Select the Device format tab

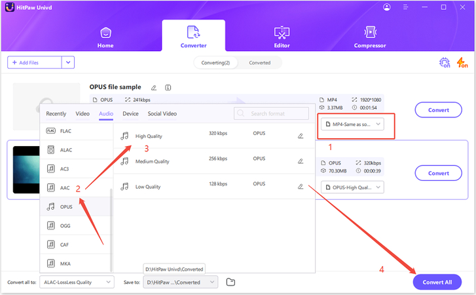point(130,113)
